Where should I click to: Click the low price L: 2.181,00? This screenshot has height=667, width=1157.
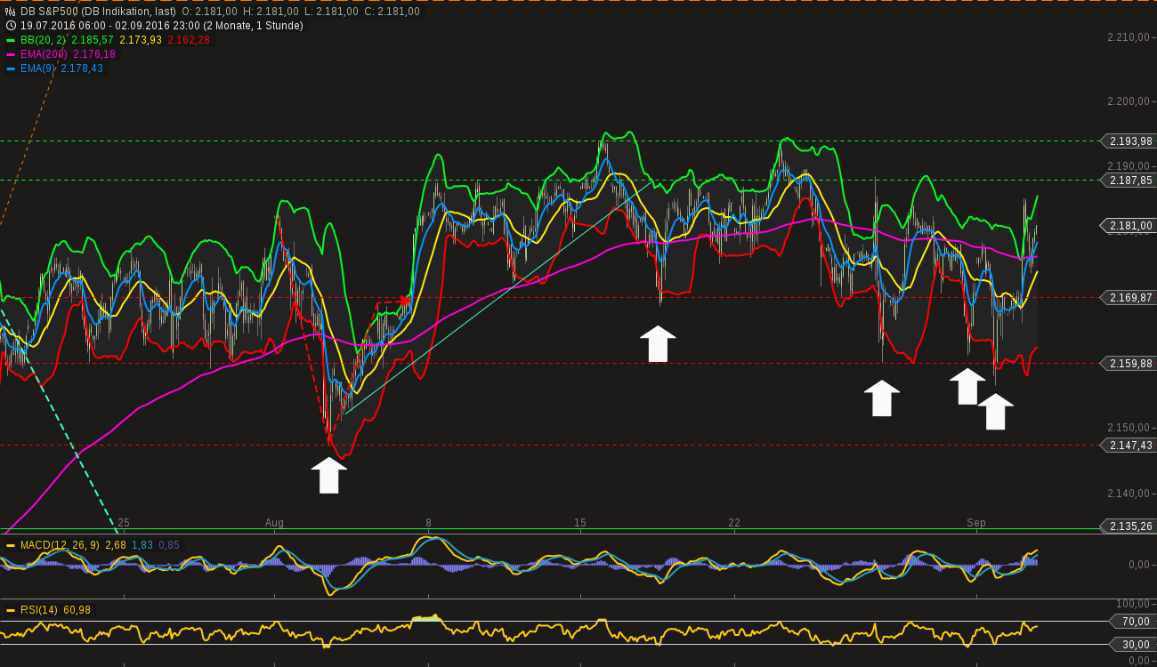331,12
